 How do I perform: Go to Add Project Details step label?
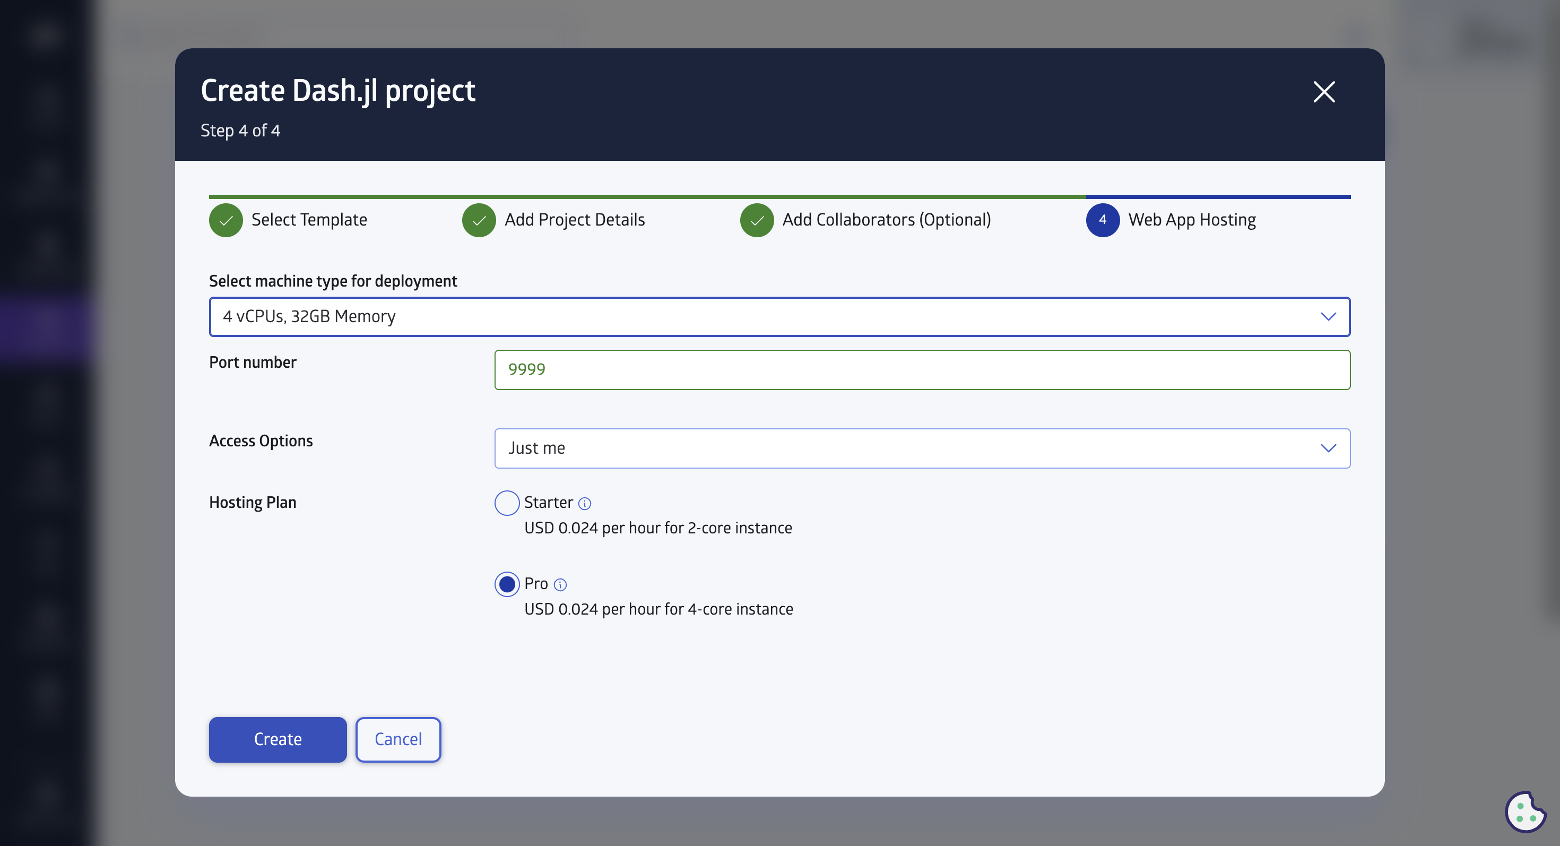[x=575, y=220]
